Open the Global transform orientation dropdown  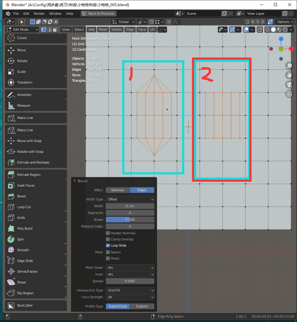(x=123, y=22)
